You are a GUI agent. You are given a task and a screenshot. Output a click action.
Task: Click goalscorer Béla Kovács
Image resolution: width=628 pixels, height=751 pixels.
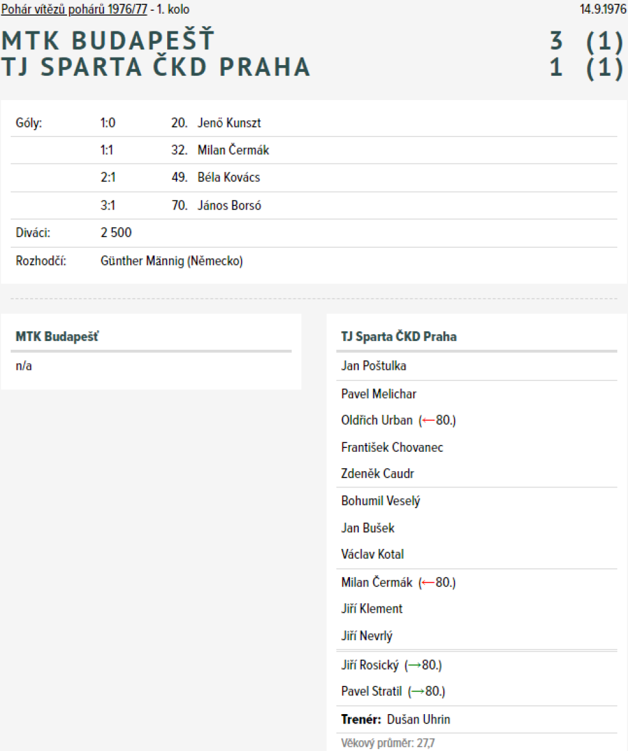[229, 178]
